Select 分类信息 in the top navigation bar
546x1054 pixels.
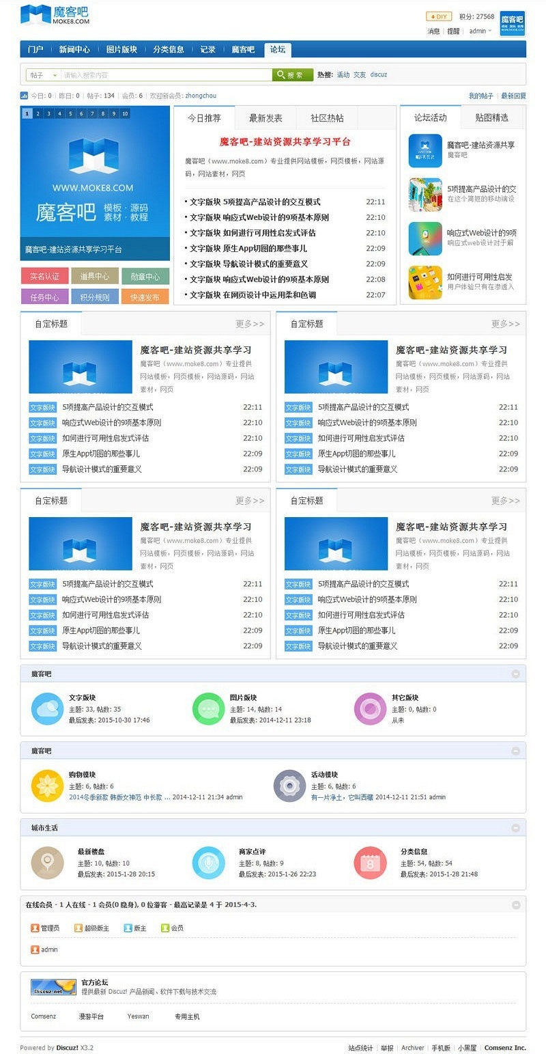tap(169, 49)
